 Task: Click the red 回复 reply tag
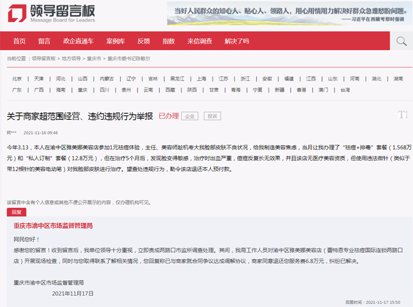(16, 212)
